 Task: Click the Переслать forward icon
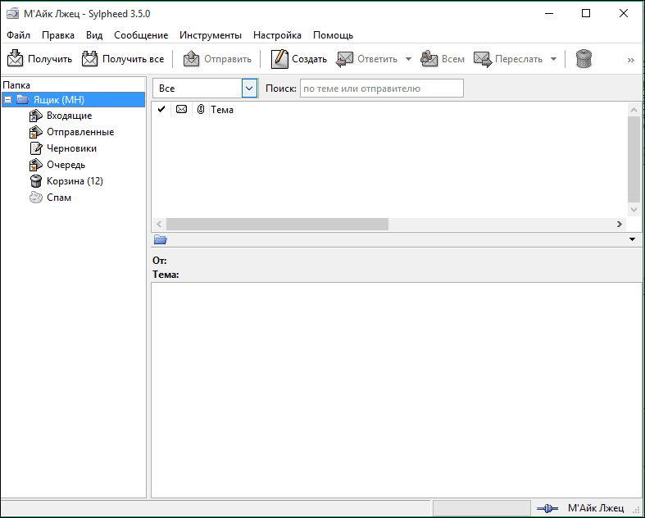[x=483, y=59]
